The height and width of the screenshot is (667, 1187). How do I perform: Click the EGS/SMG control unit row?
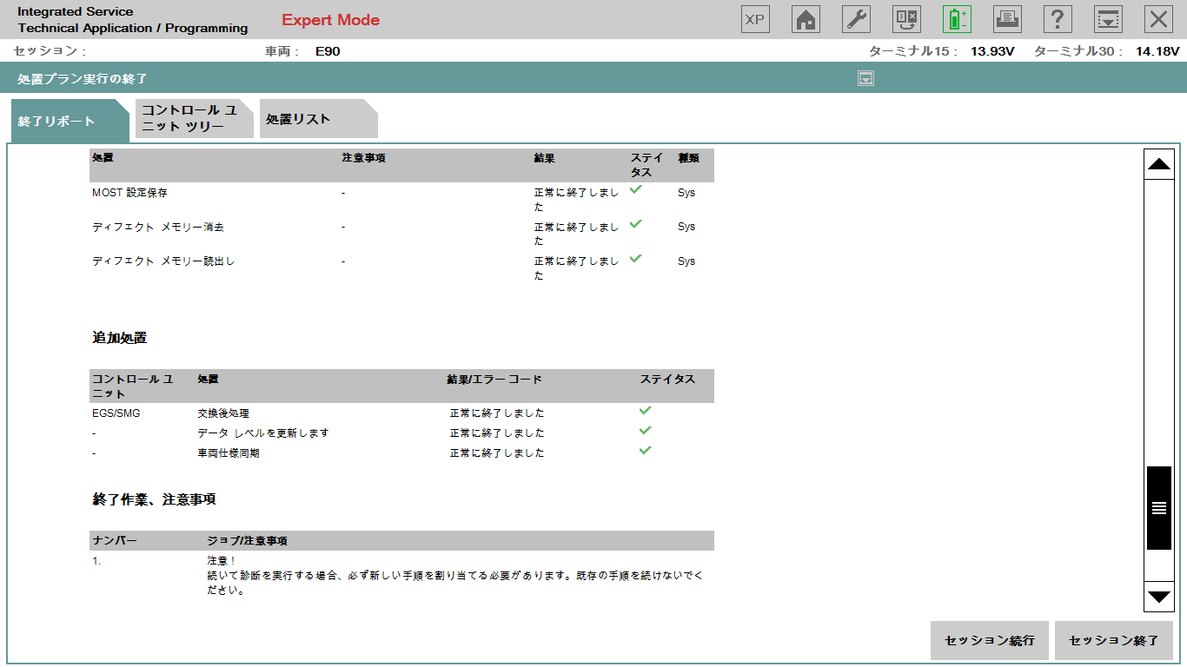click(116, 413)
